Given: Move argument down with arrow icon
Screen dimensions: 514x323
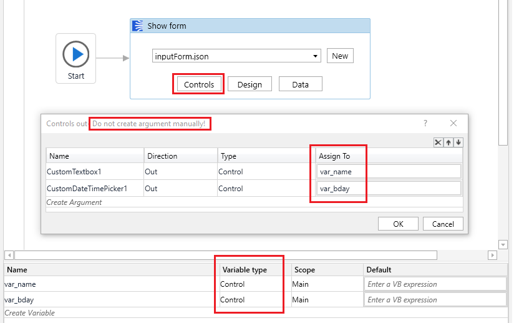Looking at the screenshot, I should 458,142.
